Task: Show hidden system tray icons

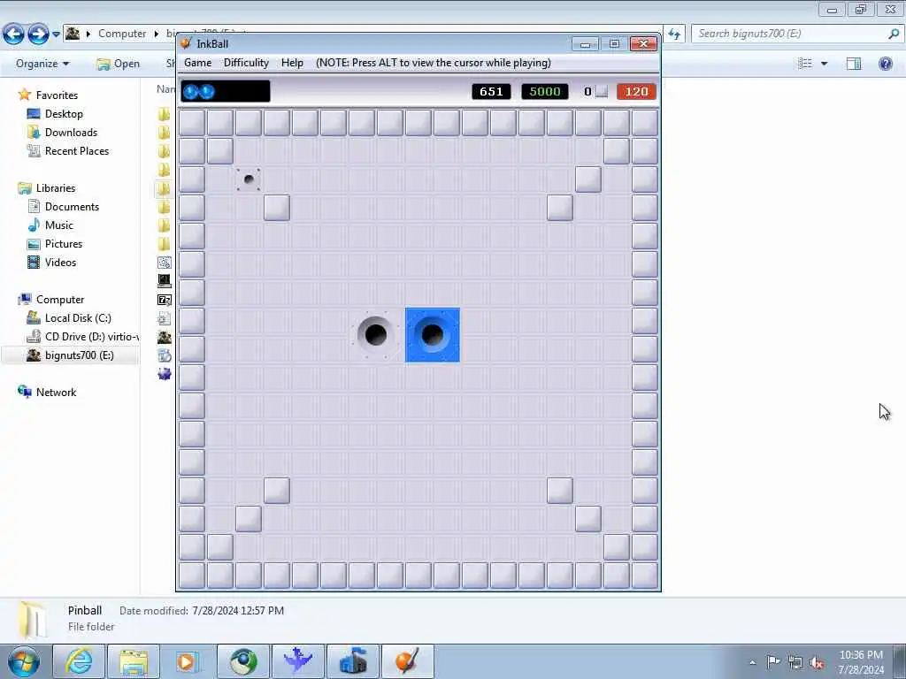Action: pos(752,662)
